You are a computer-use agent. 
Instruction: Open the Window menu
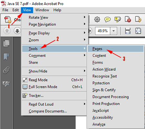(42, 10)
